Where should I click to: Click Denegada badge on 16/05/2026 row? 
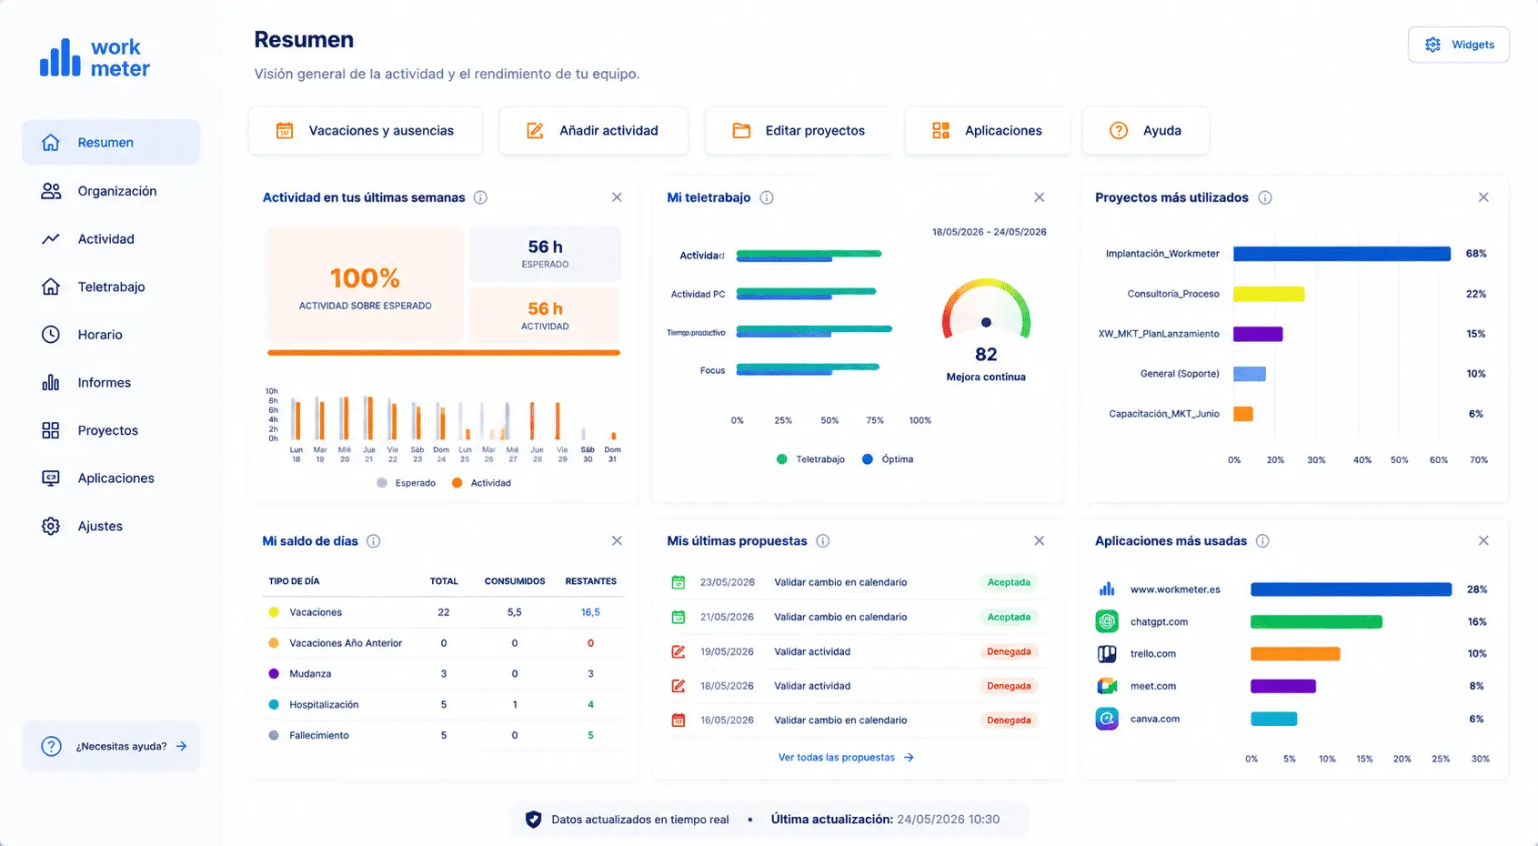coord(1009,720)
